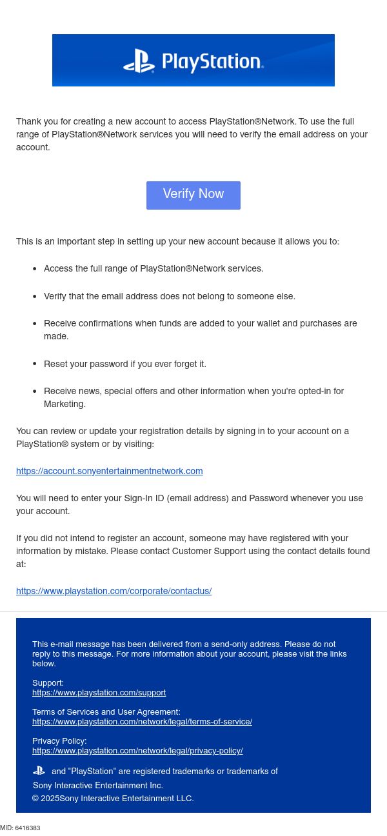Click the 'Support:' label in the footer

[x=48, y=683]
